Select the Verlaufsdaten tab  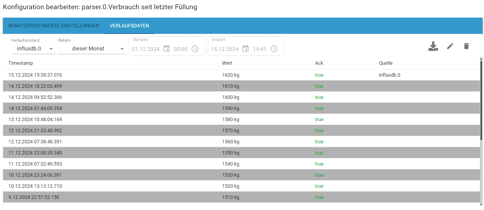click(x=129, y=26)
